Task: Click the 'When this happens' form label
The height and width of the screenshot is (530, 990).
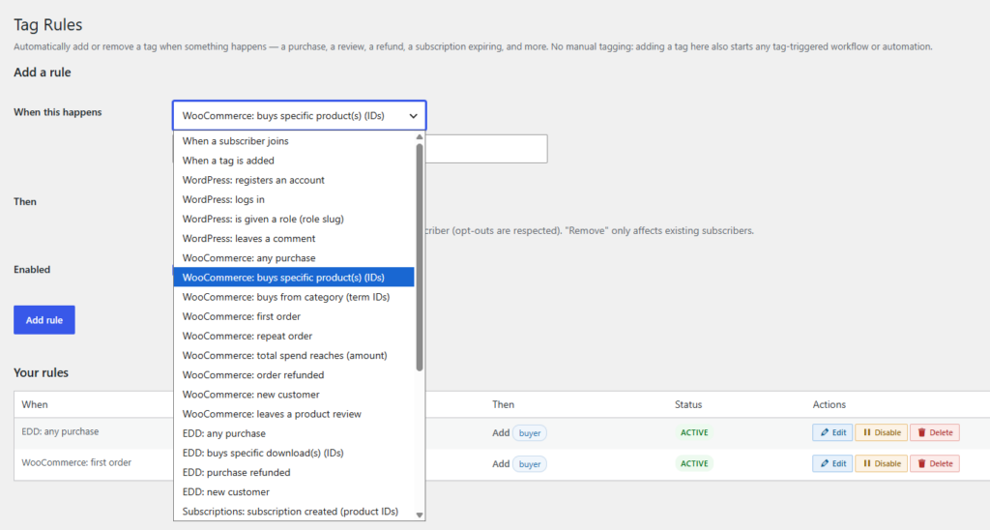Action: point(58,112)
